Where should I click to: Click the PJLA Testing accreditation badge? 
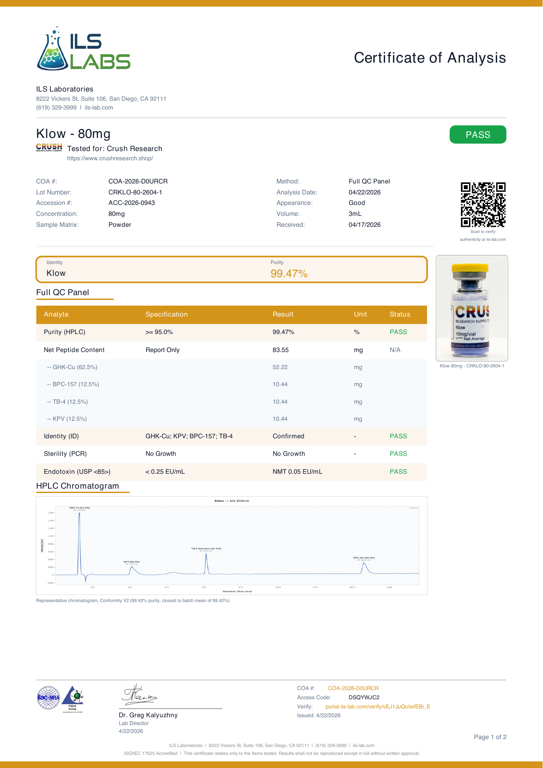tap(72, 699)
